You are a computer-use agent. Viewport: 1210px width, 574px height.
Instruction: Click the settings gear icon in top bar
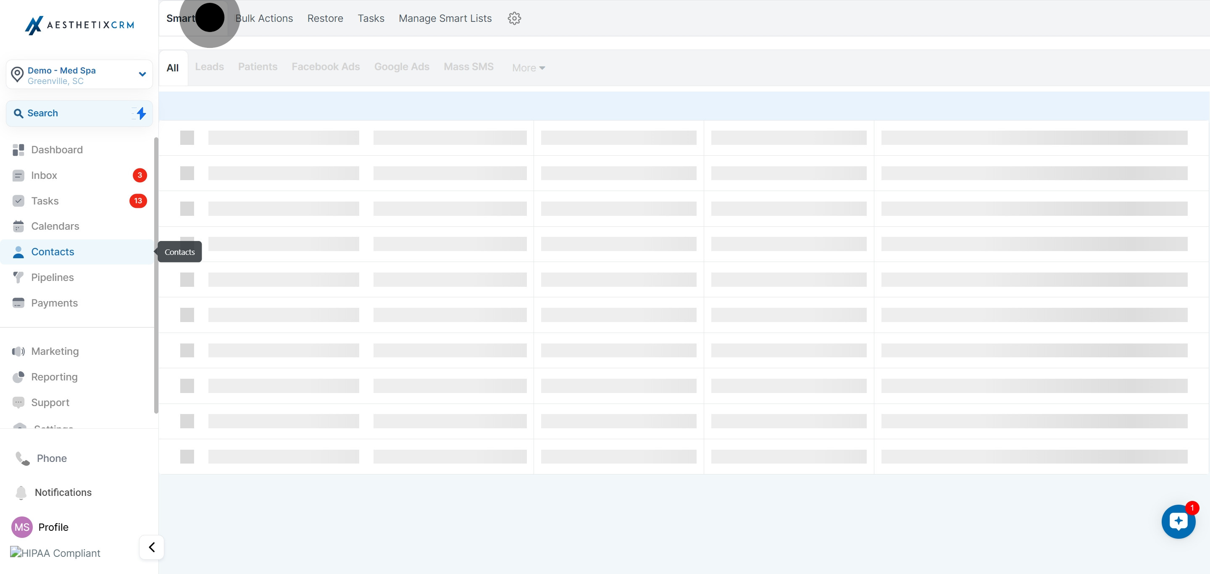tap(514, 18)
